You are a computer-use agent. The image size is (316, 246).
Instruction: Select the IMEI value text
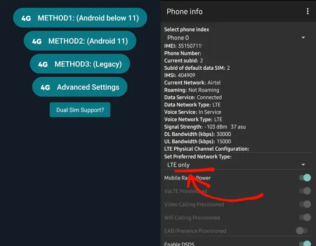pyautogui.click(x=190, y=46)
